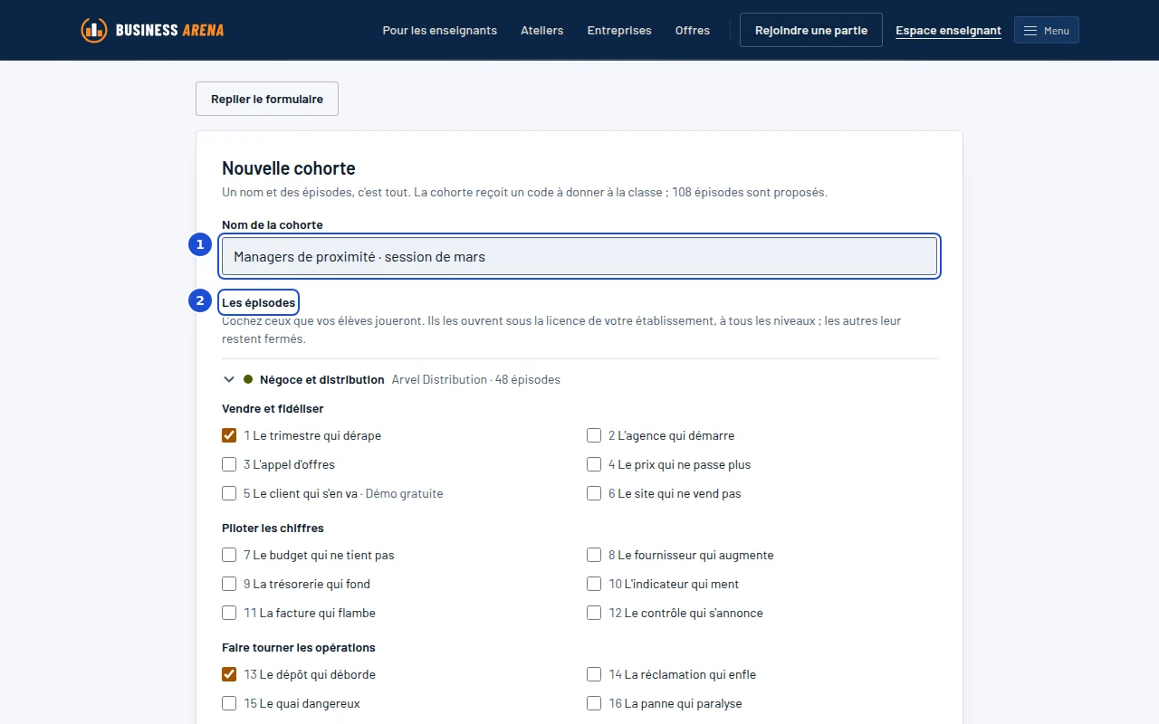Collapse the Négoce et distribution section chevron
Viewport: 1159px width, 724px height.
[229, 380]
